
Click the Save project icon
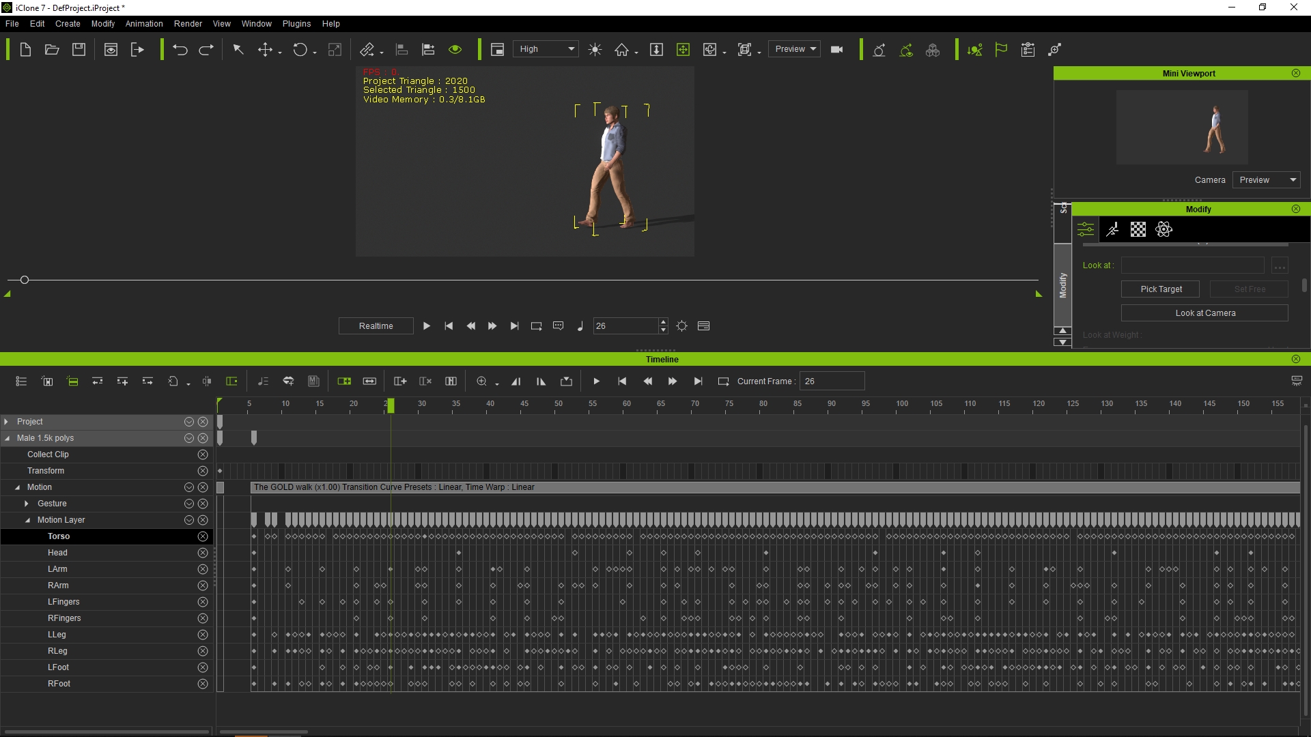click(x=79, y=50)
